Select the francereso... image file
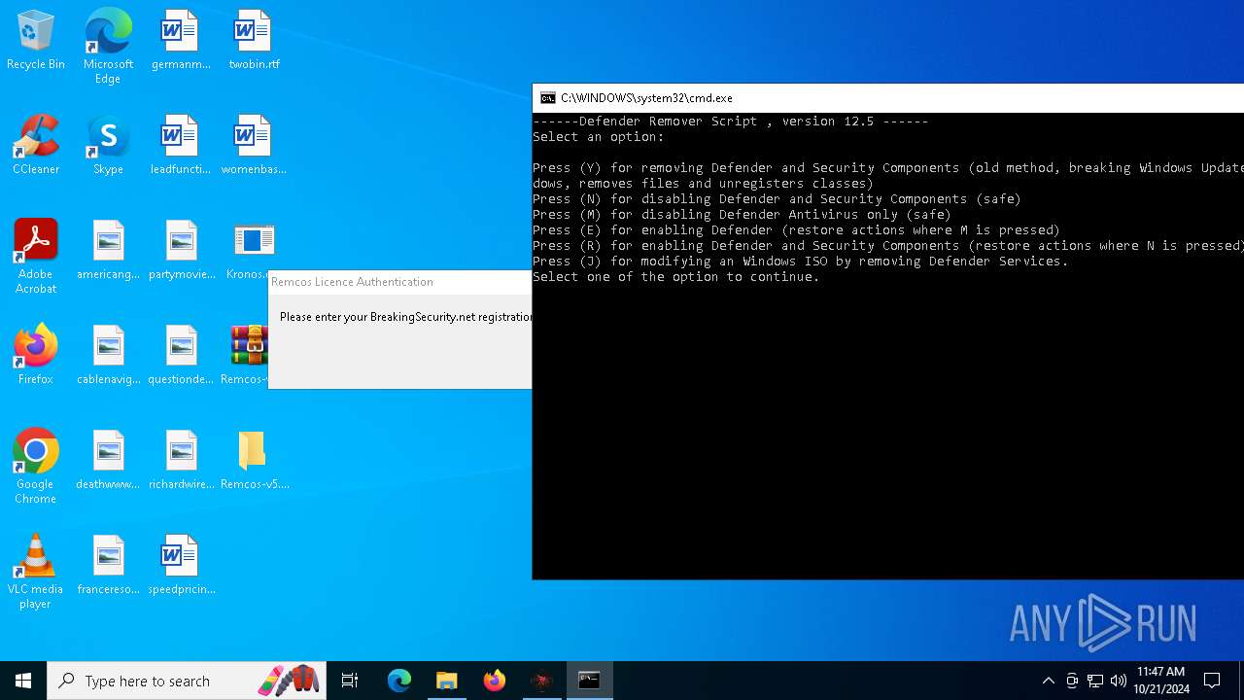This screenshot has width=1244, height=700. click(108, 566)
